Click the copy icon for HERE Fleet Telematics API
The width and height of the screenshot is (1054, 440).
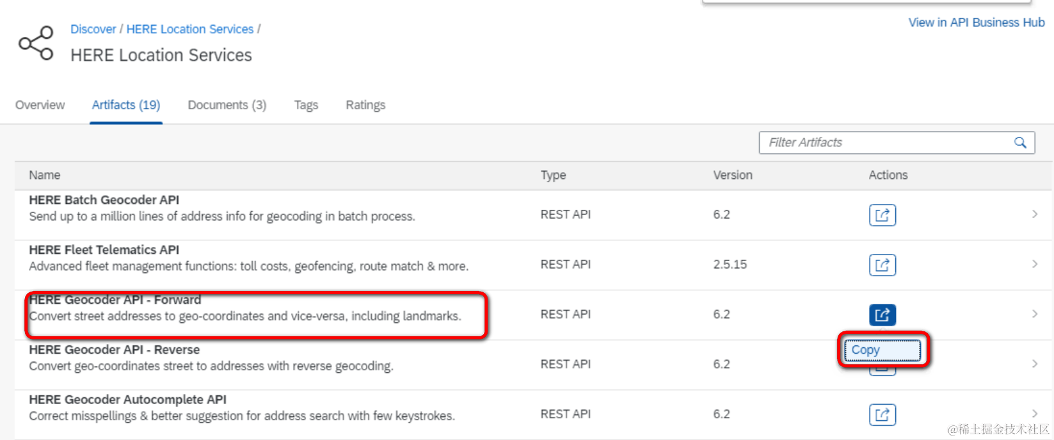coord(882,265)
